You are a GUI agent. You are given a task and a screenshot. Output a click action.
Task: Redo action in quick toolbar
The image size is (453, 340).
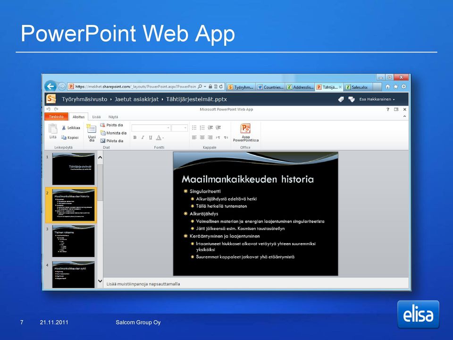click(x=56, y=109)
